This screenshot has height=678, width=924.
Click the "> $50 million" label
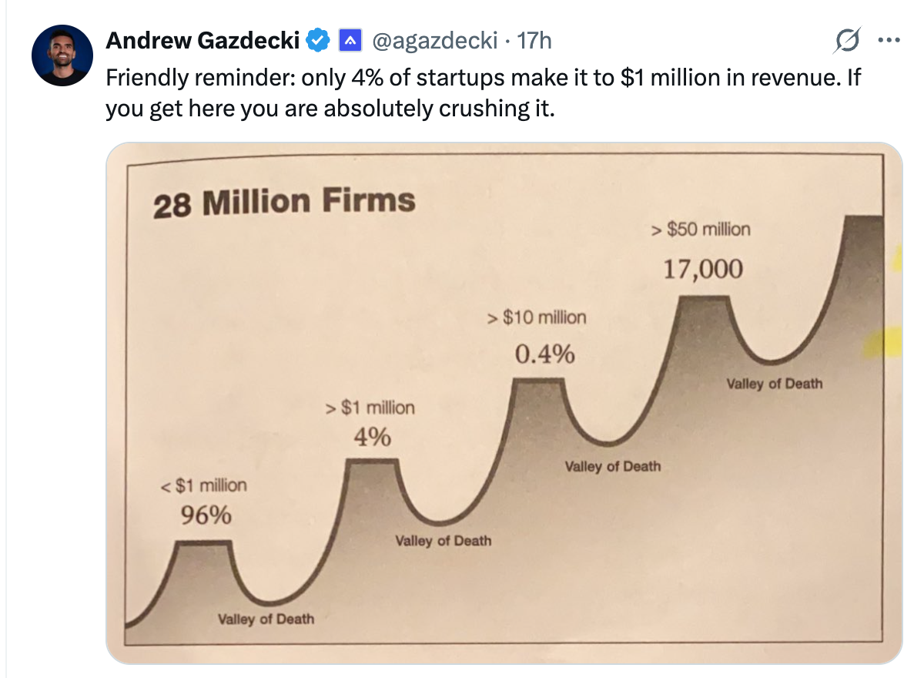click(x=700, y=229)
